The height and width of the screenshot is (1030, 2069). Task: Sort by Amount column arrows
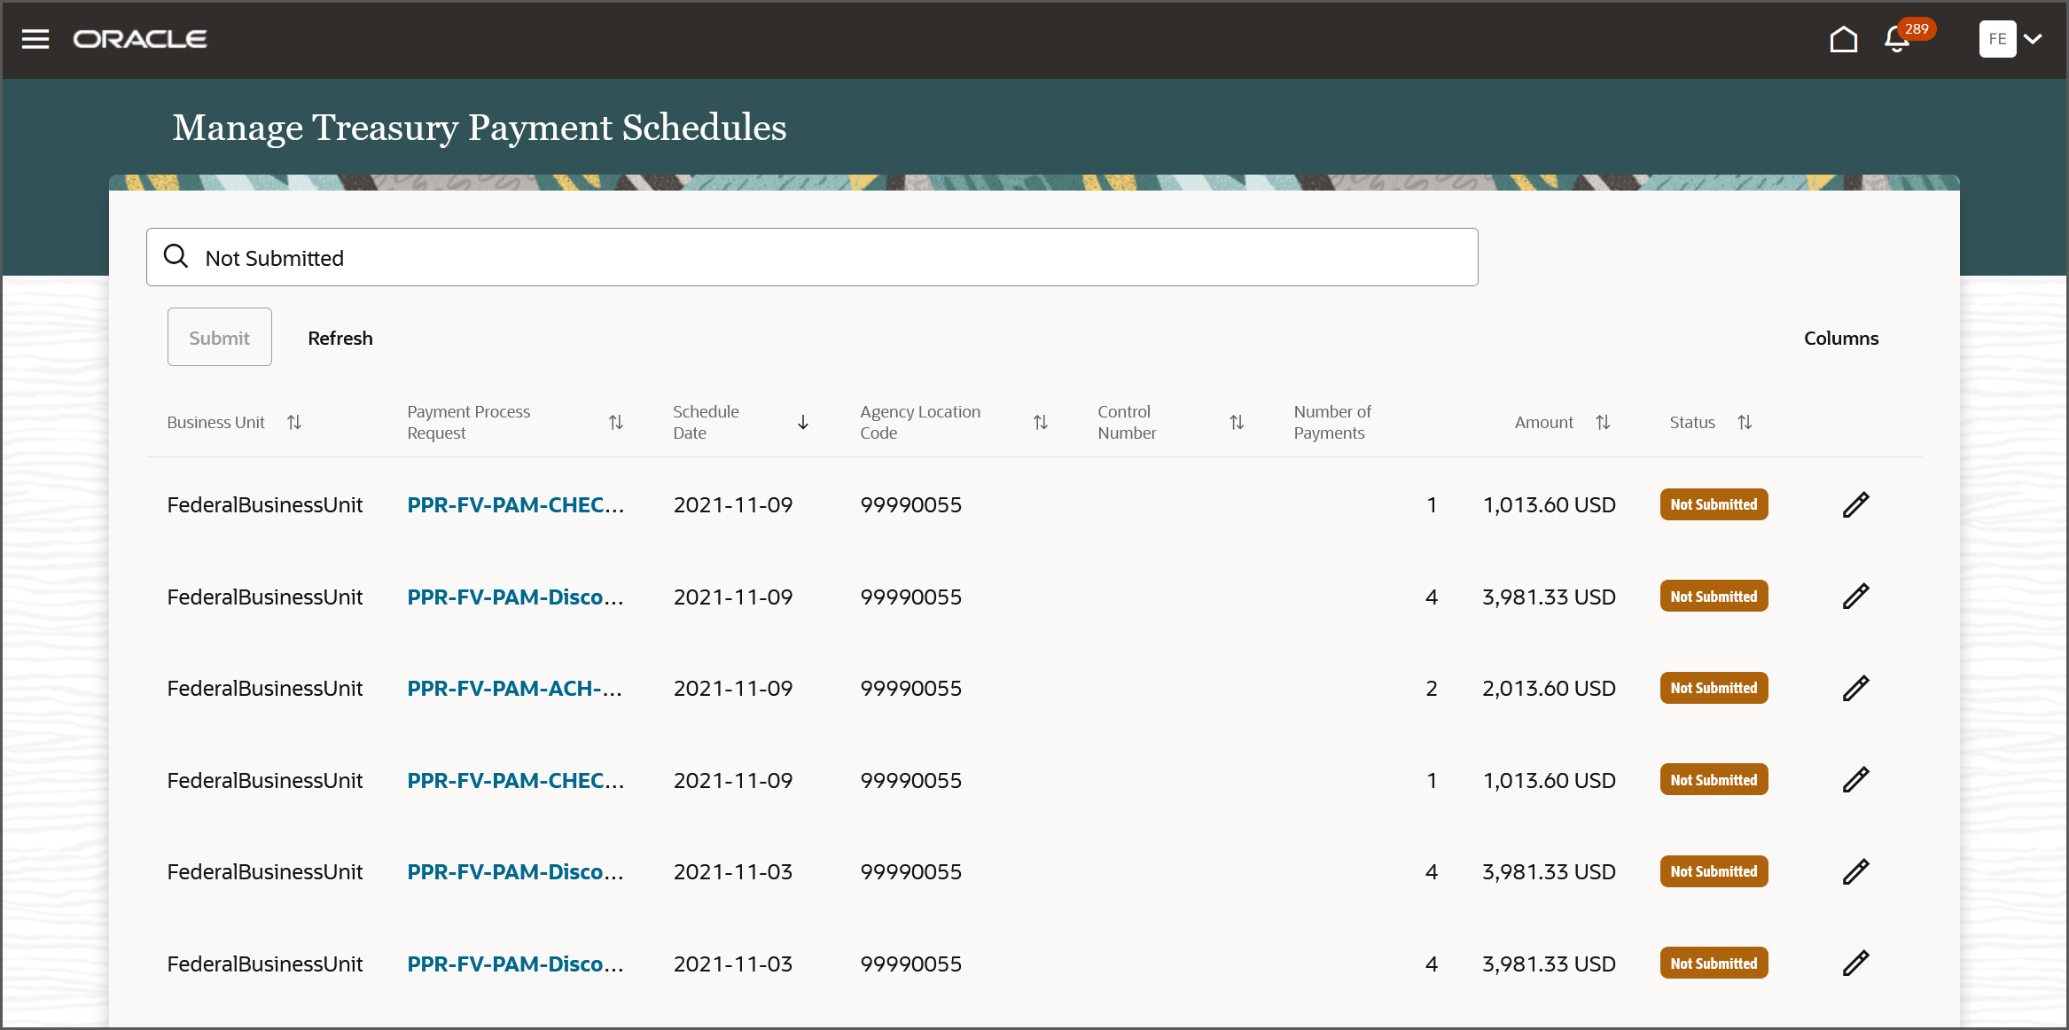[1603, 423]
